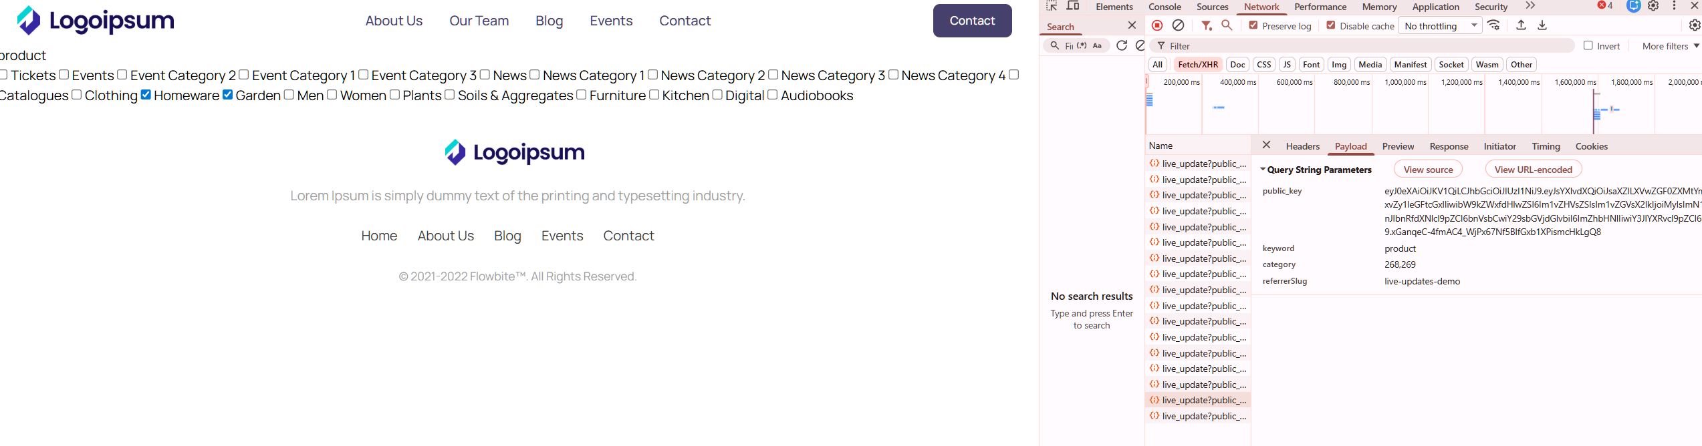
Task: Switch to the Response tab
Action: point(1449,146)
